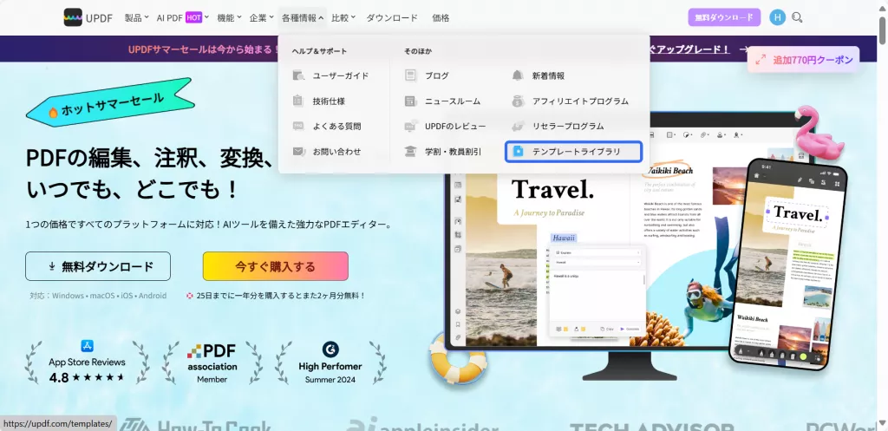Click the 今すぐ購入する button
This screenshot has height=431, width=888.
(x=275, y=266)
